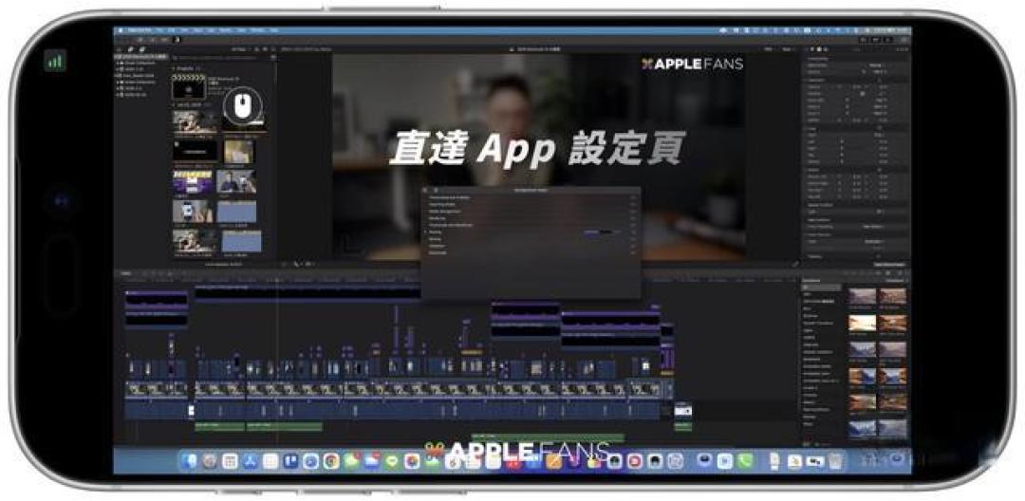
Task: Open System Settings from the Dock
Action: (209, 461)
